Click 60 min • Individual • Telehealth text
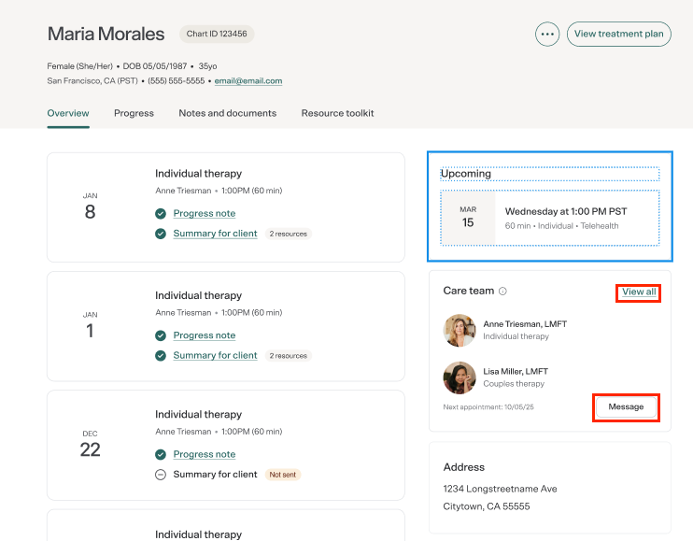Image resolution: width=693 pixels, height=541 pixels. 561,226
